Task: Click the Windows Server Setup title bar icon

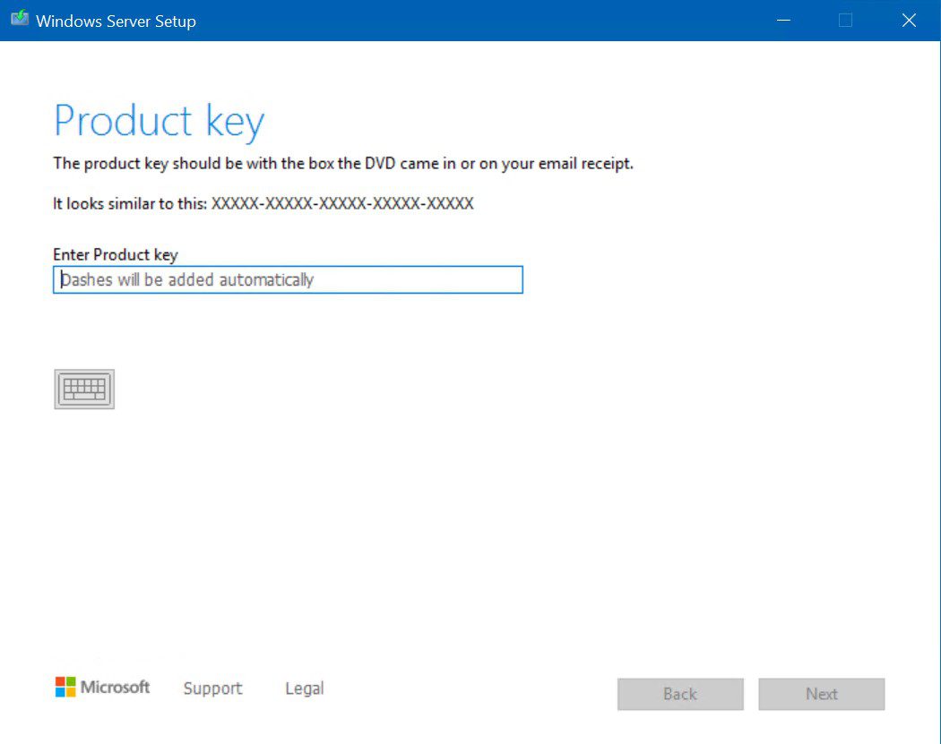Action: click(x=20, y=19)
